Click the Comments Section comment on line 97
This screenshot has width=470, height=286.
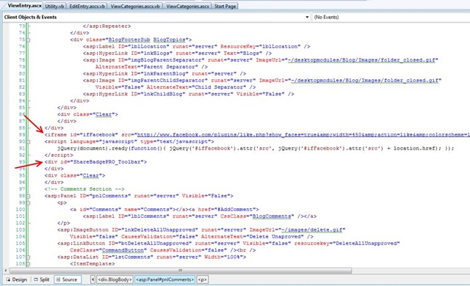click(x=84, y=189)
